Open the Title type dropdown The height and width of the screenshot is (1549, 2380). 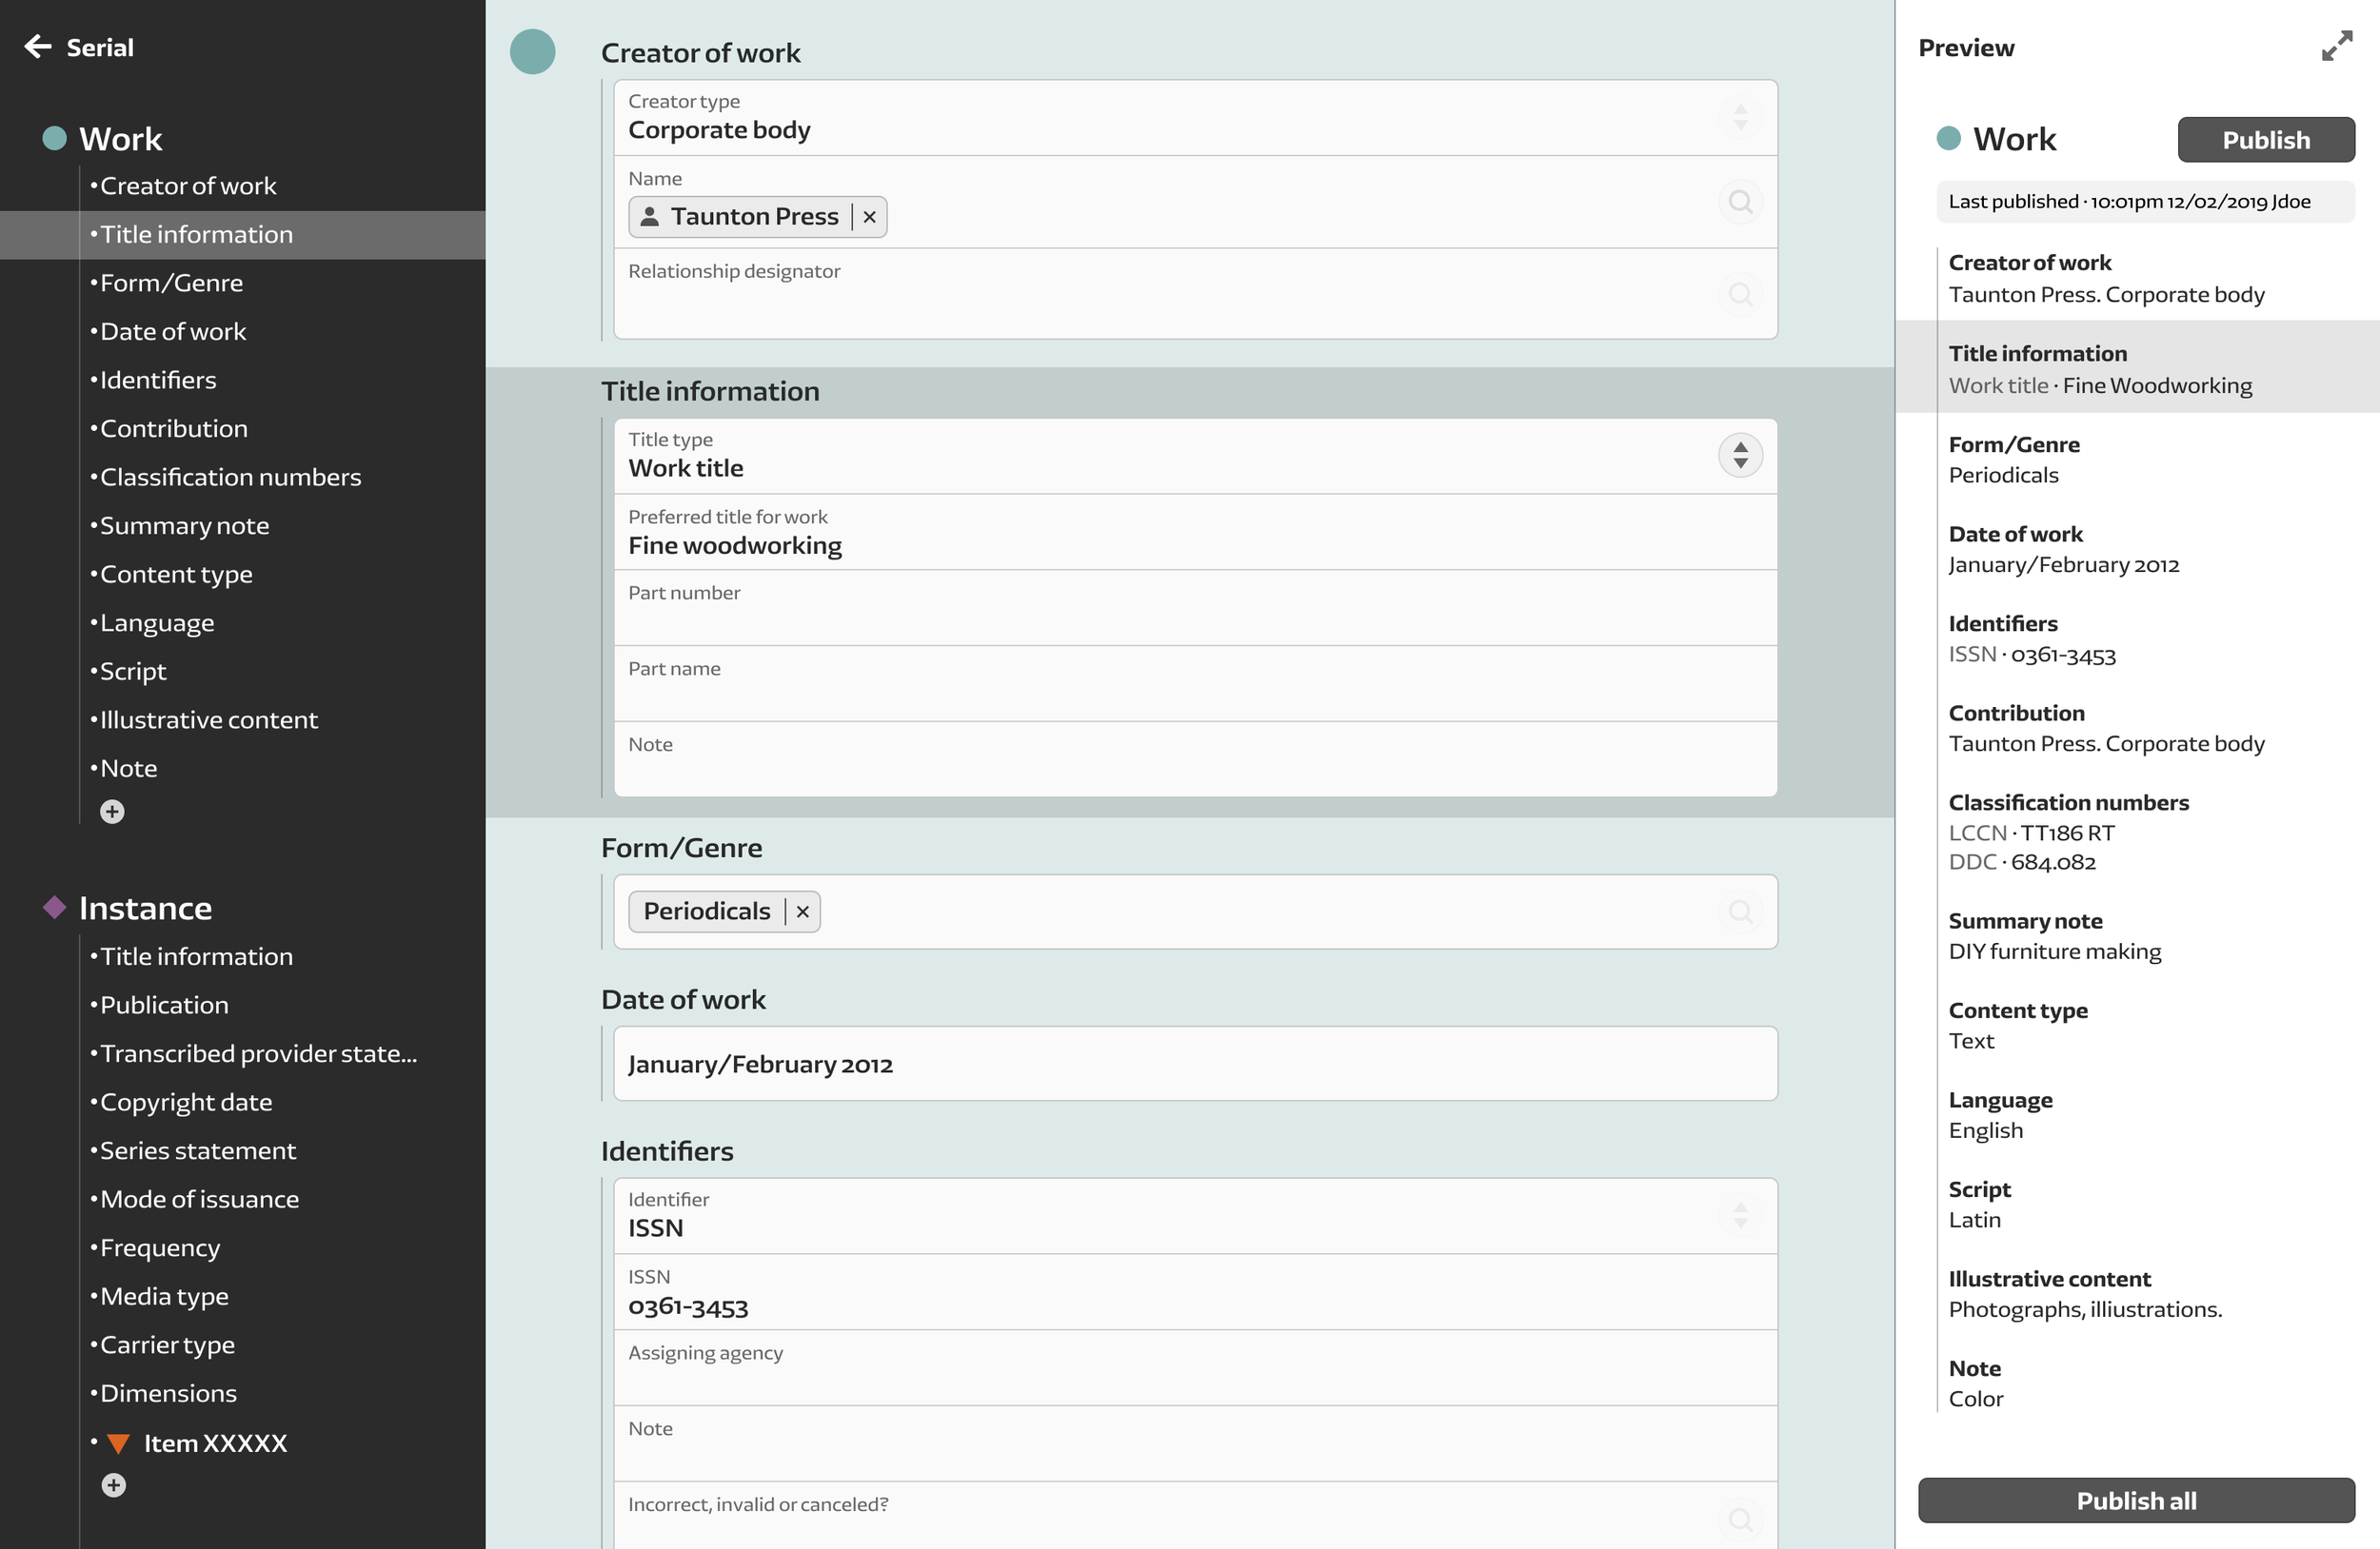[1740, 456]
